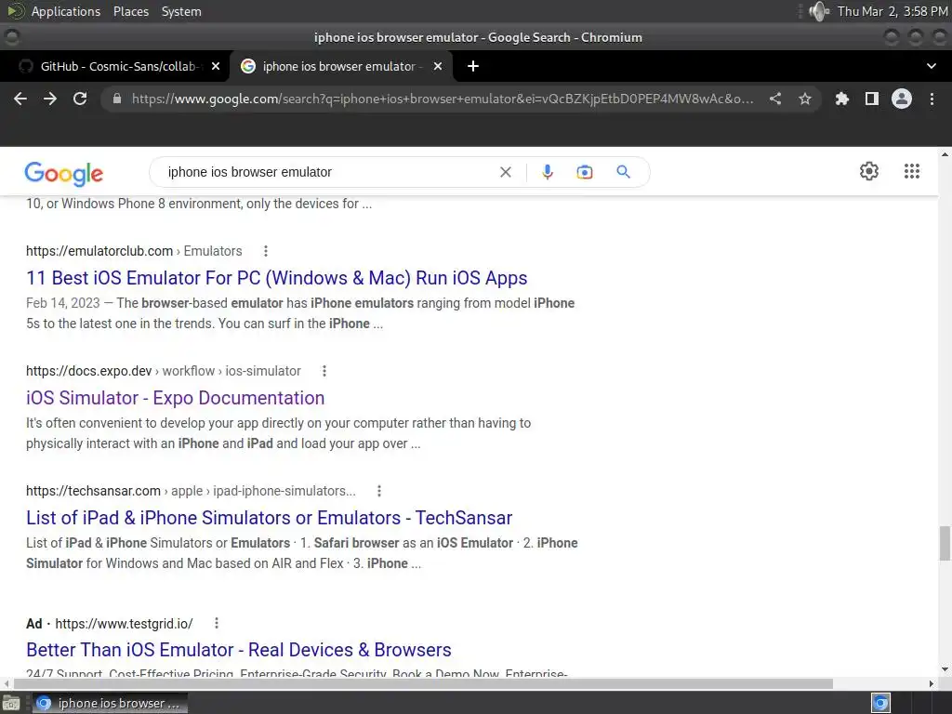
Task: Click the vertical scrollbar thumb
Action: pos(945,543)
